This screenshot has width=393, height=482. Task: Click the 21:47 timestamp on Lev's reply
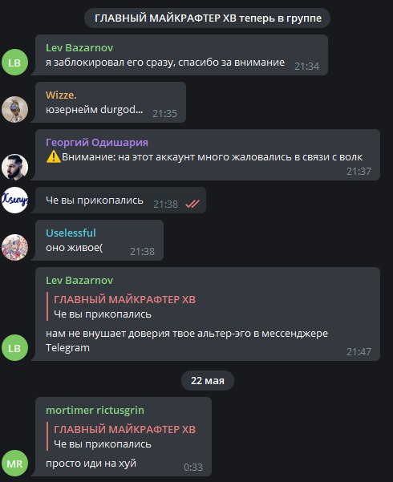359,351
